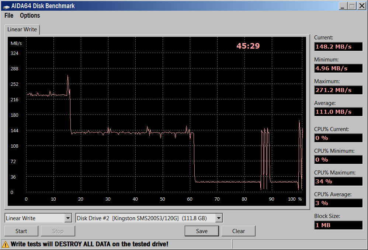
Task: Click the 324 value on graph y-axis
Action: tap(14, 53)
